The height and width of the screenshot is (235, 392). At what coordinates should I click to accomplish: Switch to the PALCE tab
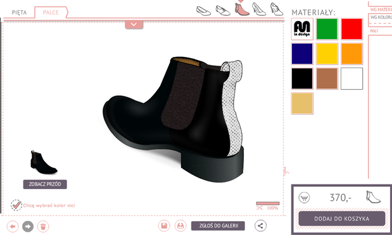coord(51,13)
